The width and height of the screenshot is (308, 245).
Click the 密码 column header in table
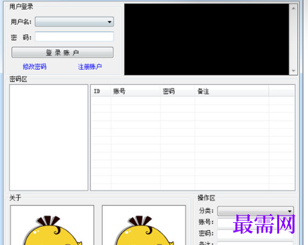click(178, 91)
